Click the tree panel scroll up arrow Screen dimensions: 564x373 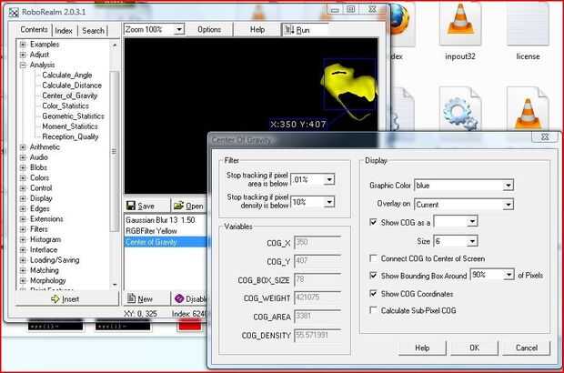click(x=115, y=45)
